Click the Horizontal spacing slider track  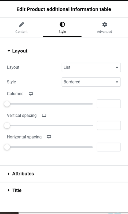coord(50,147)
